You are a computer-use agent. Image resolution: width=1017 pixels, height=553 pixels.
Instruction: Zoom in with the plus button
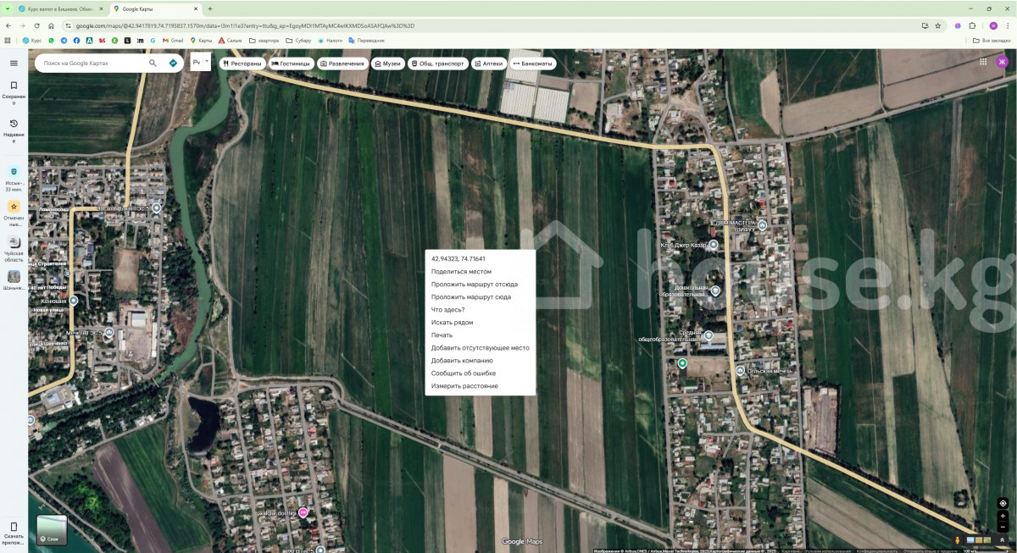[x=1003, y=516]
